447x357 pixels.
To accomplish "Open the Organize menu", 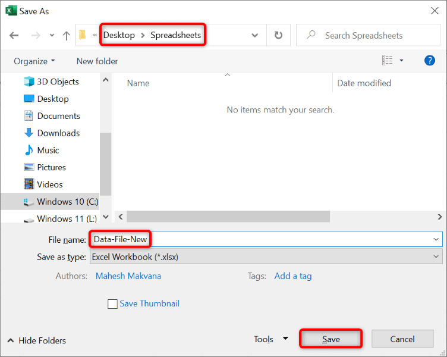I will point(34,61).
